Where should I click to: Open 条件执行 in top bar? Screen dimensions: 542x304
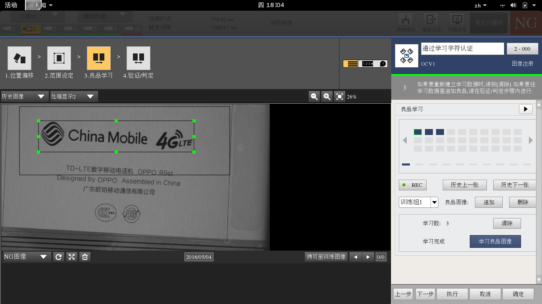tap(406, 22)
